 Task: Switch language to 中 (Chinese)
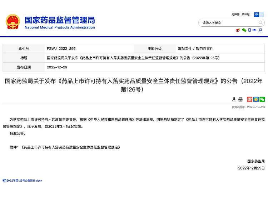point(257,15)
